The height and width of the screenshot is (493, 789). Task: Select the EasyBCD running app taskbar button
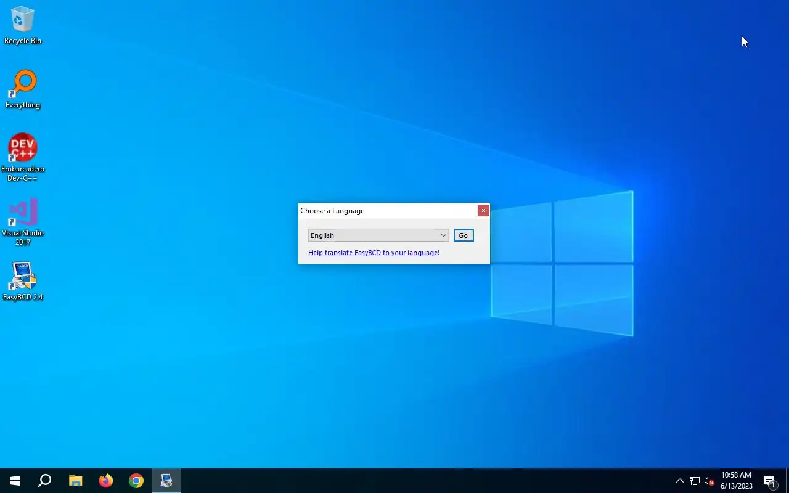point(166,481)
